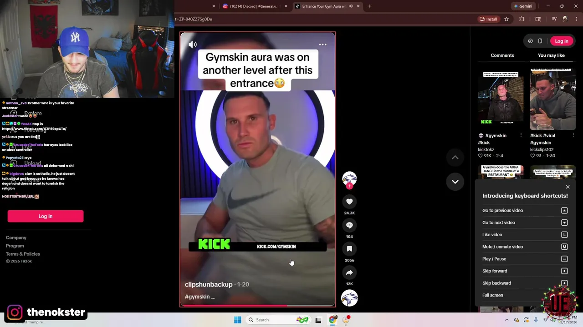Viewport: 583px width, 327px height.
Task: Open Google Chrome from the taskbar
Action: click(x=332, y=320)
